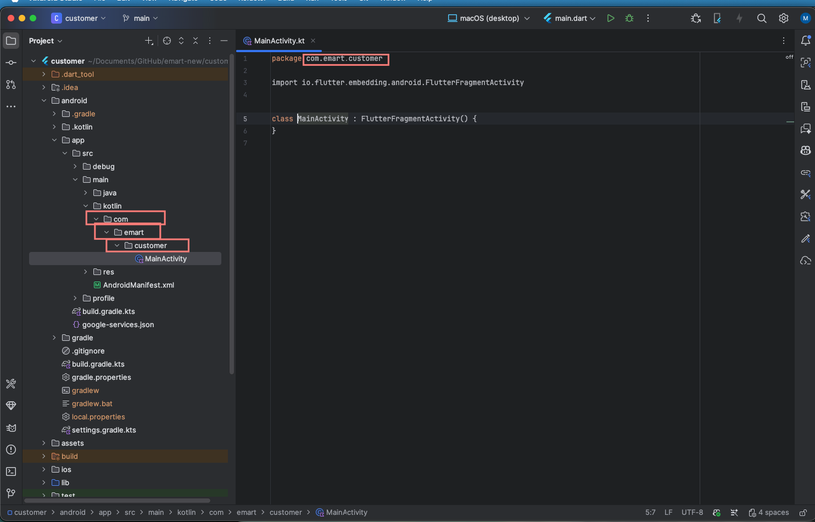815x522 pixels.
Task: Toggle the read-only lock in status bar
Action: point(803,513)
